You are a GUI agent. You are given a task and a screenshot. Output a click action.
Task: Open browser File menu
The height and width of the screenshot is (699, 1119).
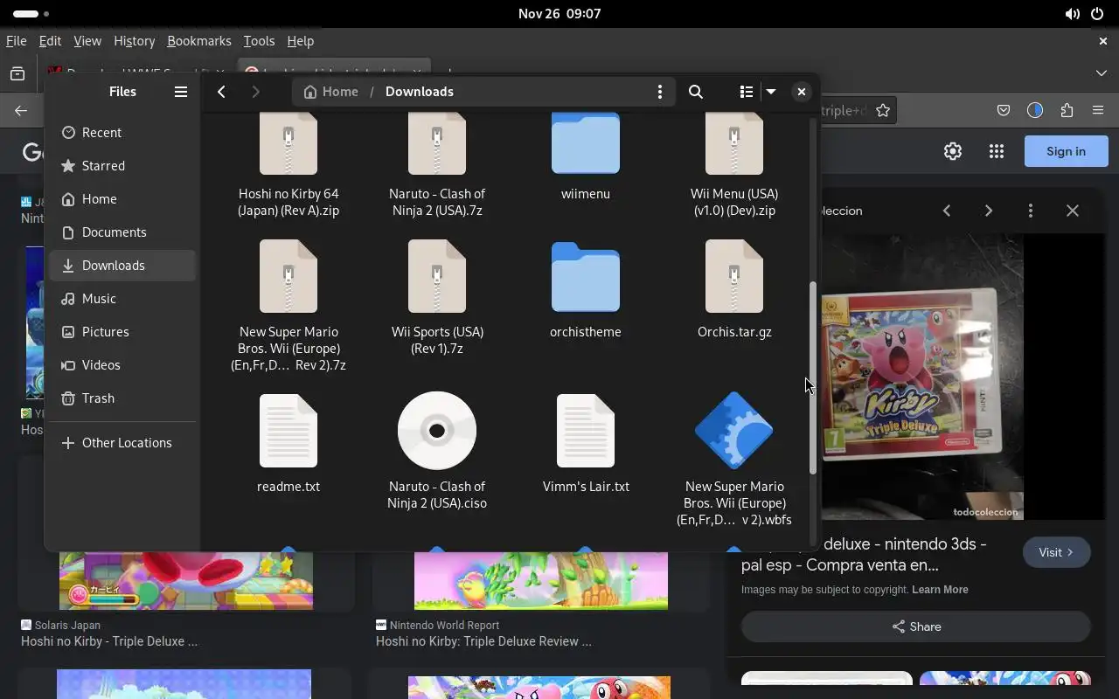[16, 41]
